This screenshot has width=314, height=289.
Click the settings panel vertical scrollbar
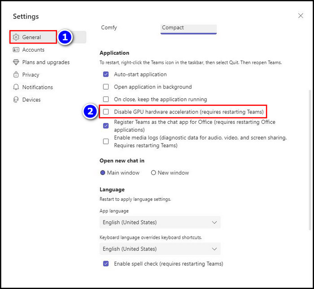point(310,160)
